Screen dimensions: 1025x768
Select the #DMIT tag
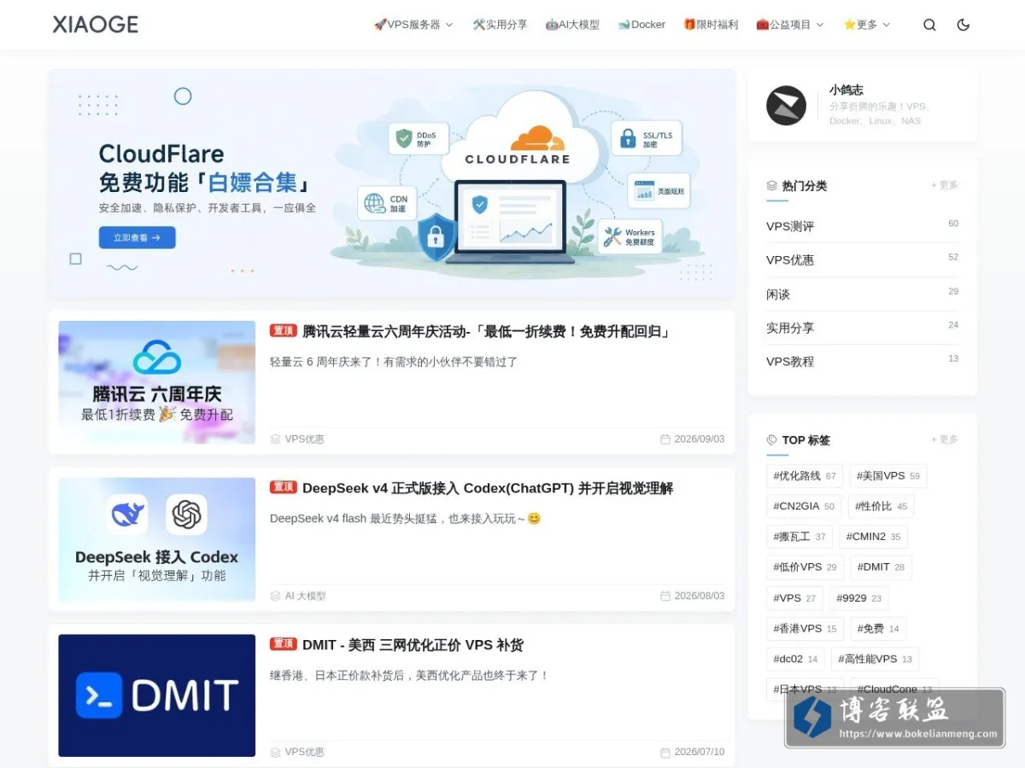coord(881,567)
